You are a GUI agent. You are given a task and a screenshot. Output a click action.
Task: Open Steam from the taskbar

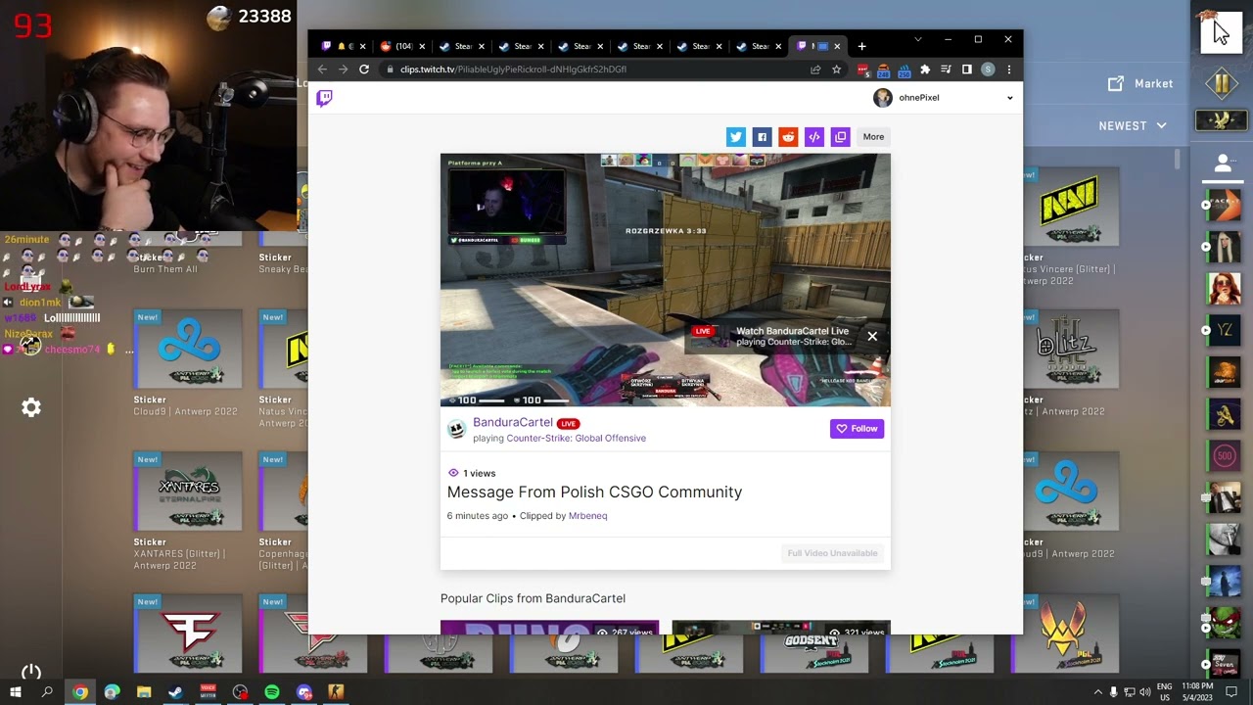(x=175, y=692)
